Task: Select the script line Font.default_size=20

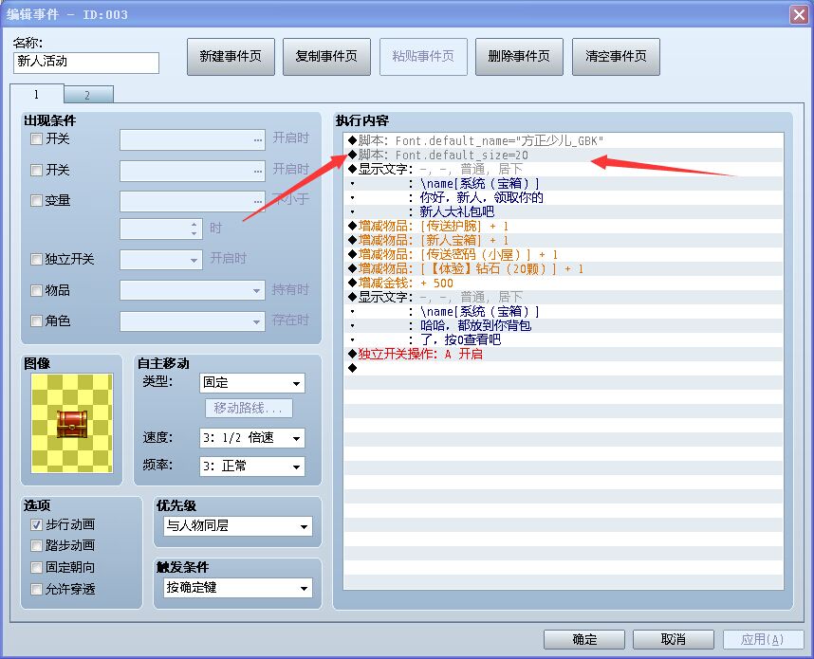Action: tap(564, 156)
